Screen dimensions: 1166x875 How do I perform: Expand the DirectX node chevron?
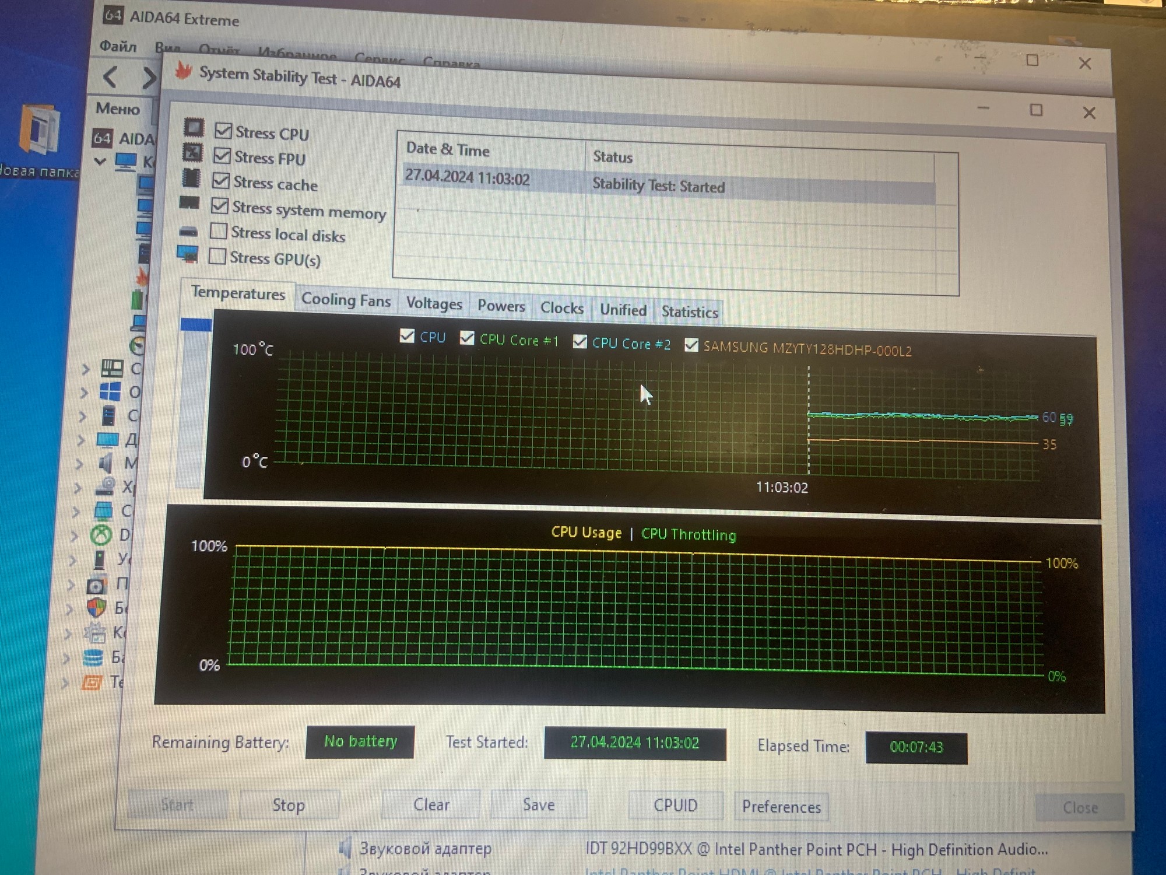point(75,535)
